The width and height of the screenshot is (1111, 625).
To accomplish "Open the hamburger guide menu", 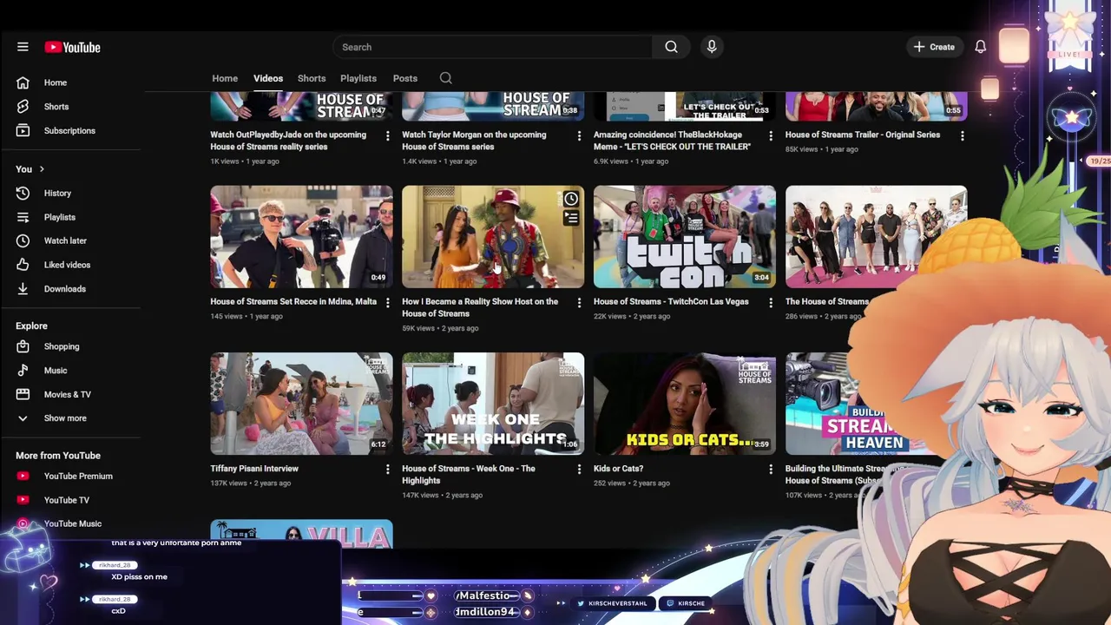I will (23, 47).
